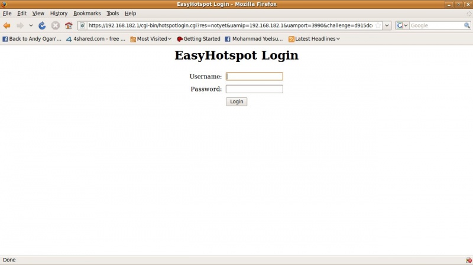473x265 pixels.
Task: Open the Edit menu
Action: [22, 13]
